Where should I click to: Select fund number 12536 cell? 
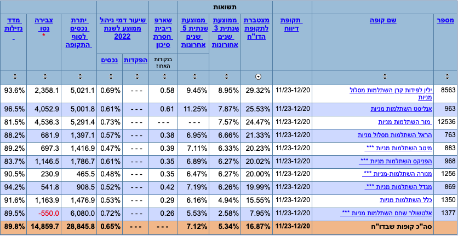445,122
